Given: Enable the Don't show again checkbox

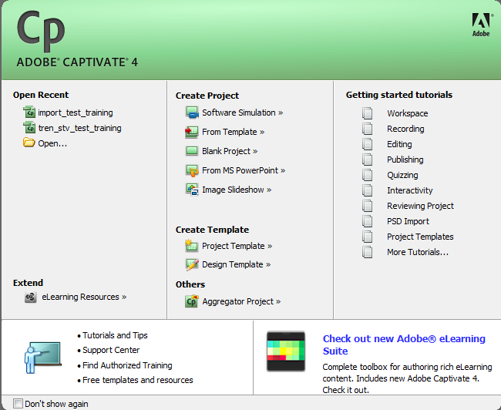Looking at the screenshot, I should [18, 403].
